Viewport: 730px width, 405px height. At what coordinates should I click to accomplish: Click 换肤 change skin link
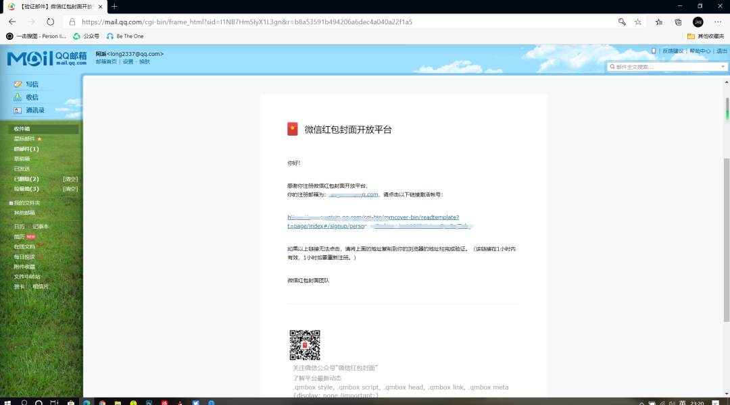coord(145,62)
